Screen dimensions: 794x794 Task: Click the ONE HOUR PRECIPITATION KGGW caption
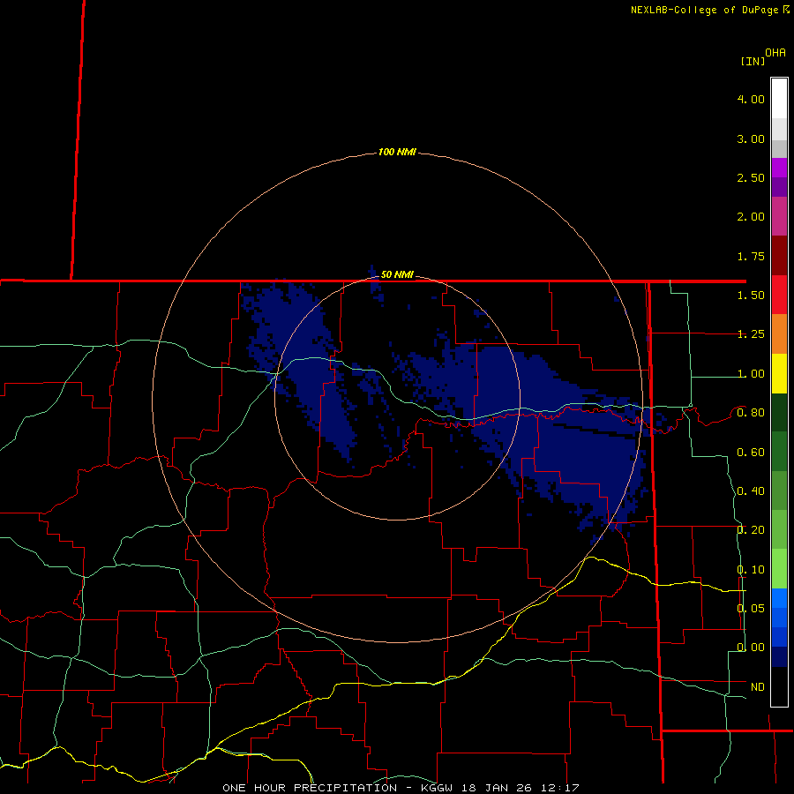click(401, 788)
